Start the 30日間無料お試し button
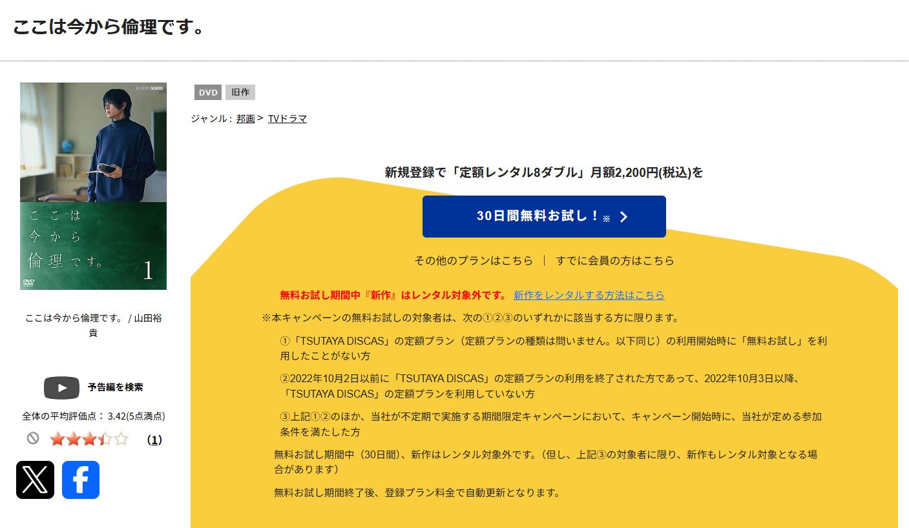Screen dimensions: 909x528 tap(544, 216)
